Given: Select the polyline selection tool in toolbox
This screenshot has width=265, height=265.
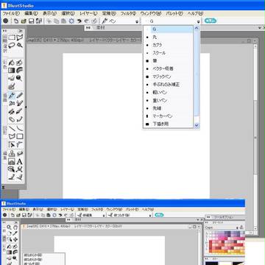Looking at the screenshot, I should click(x=20, y=38).
